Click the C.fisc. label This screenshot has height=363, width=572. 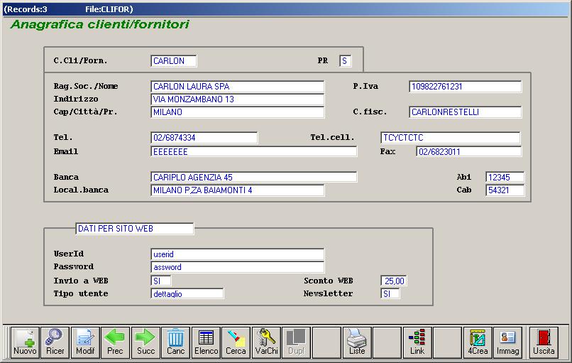[370, 112]
